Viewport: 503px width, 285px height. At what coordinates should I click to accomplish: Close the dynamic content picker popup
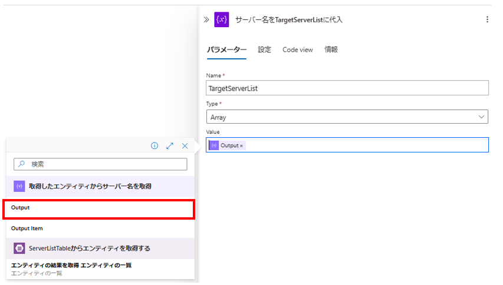click(x=185, y=146)
